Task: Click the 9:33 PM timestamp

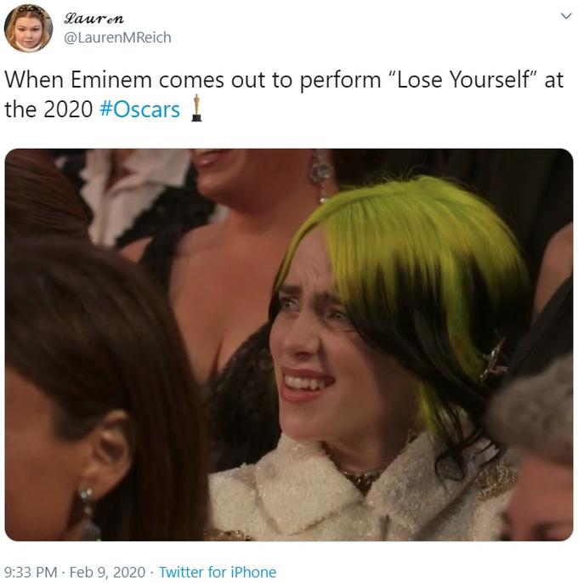Action: 31,572
